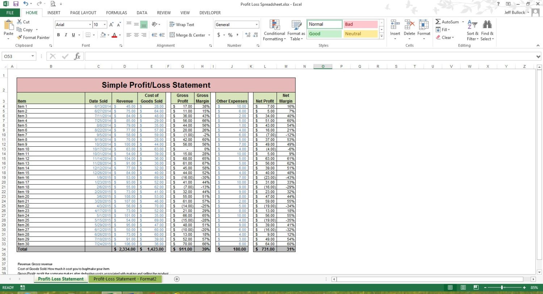
Task: Toggle Wrap Text for cells
Action: click(182, 25)
